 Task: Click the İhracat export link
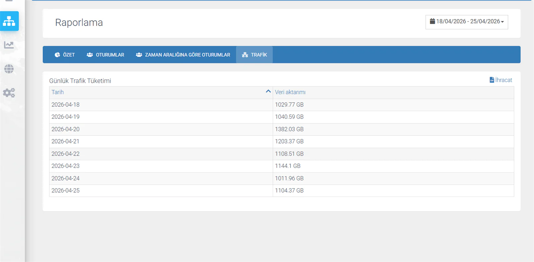[x=501, y=80]
